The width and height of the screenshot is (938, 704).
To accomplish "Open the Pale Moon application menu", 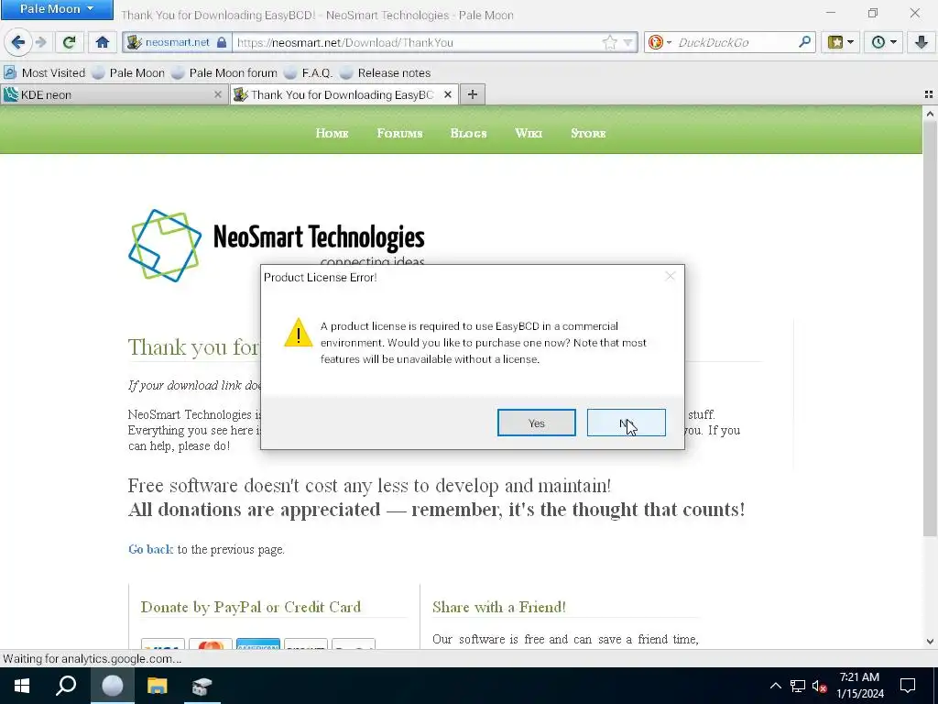I will coord(57,9).
